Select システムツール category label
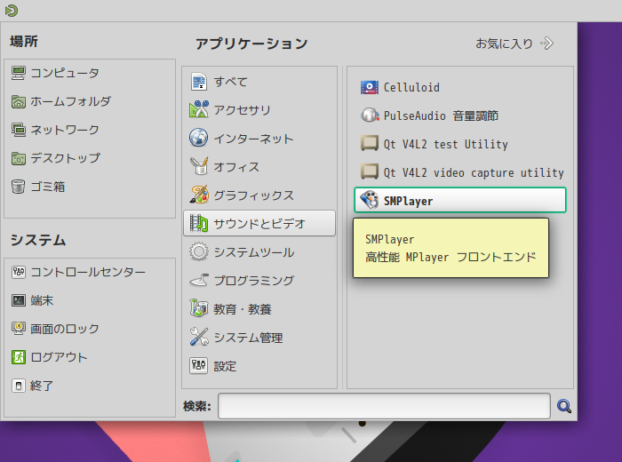622x462 pixels. pyautogui.click(x=254, y=252)
